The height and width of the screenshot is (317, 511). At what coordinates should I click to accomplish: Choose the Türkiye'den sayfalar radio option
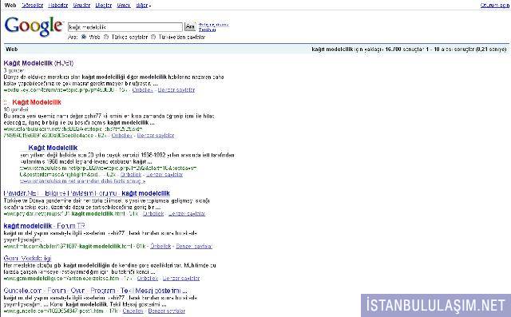(153, 37)
